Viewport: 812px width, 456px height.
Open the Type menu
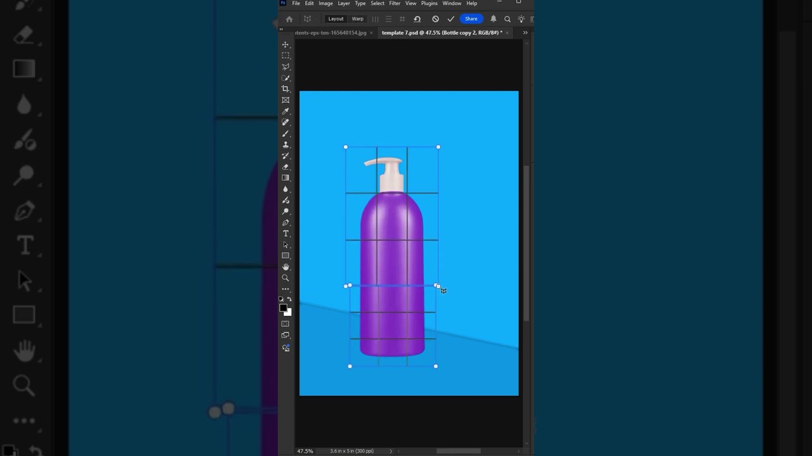pyautogui.click(x=360, y=4)
